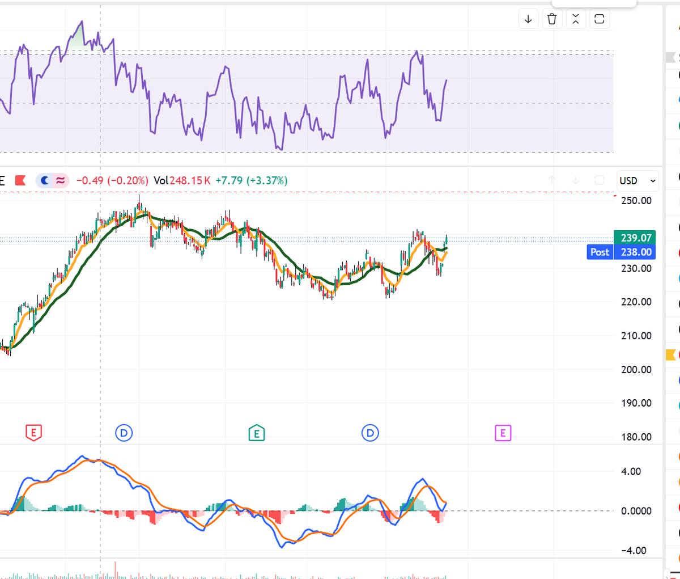Image resolution: width=680 pixels, height=579 pixels.
Task: Click the 190.00 price scale label
Action: pyautogui.click(x=636, y=403)
